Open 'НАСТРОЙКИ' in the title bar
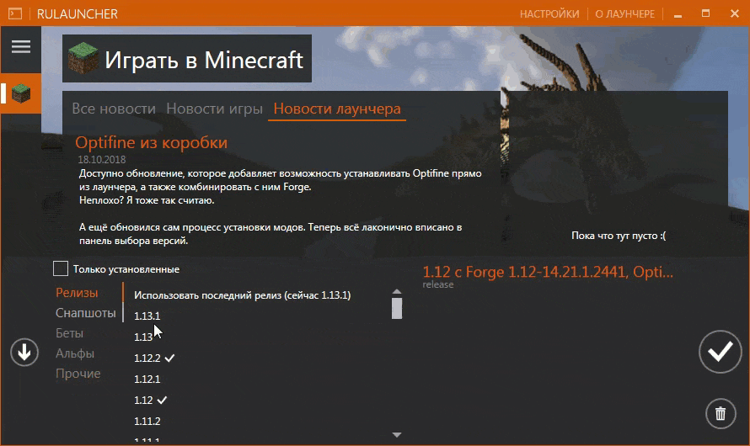This screenshot has height=446, width=750. 549,13
